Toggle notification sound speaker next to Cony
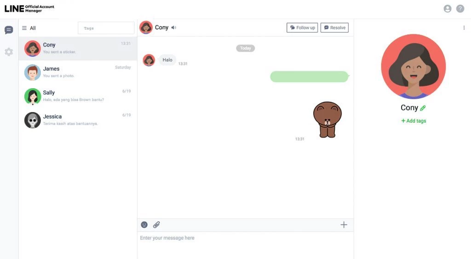Image resolution: width=471 pixels, height=259 pixels. point(173,28)
